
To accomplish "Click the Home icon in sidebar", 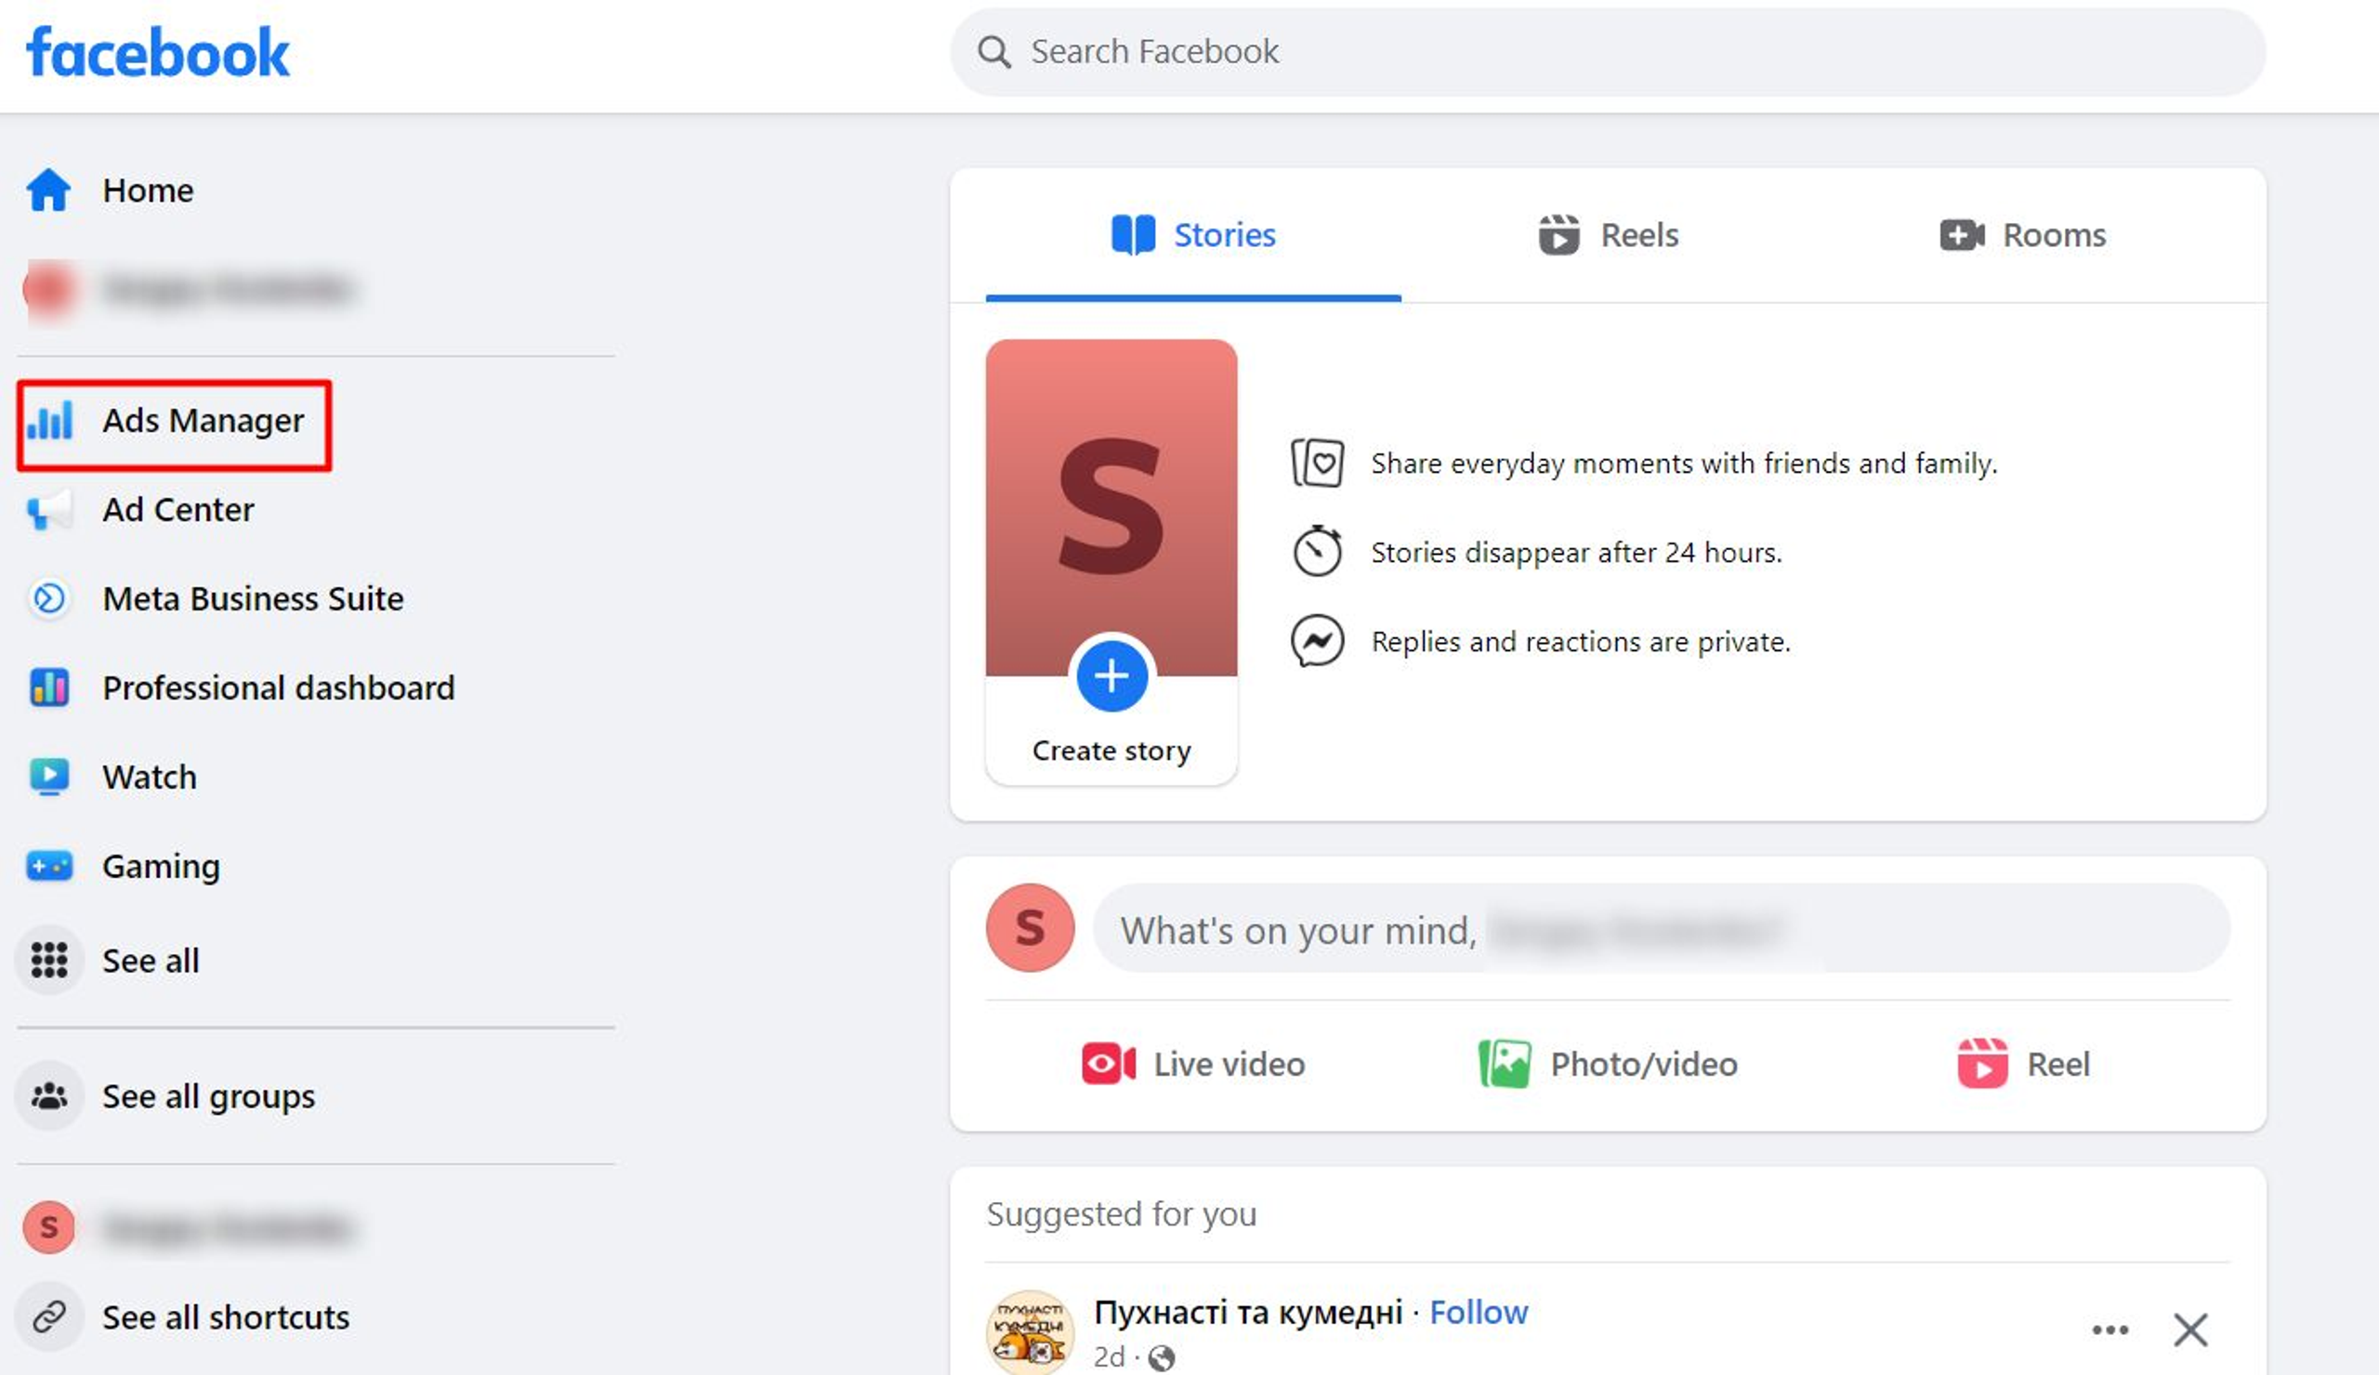I will [x=49, y=190].
